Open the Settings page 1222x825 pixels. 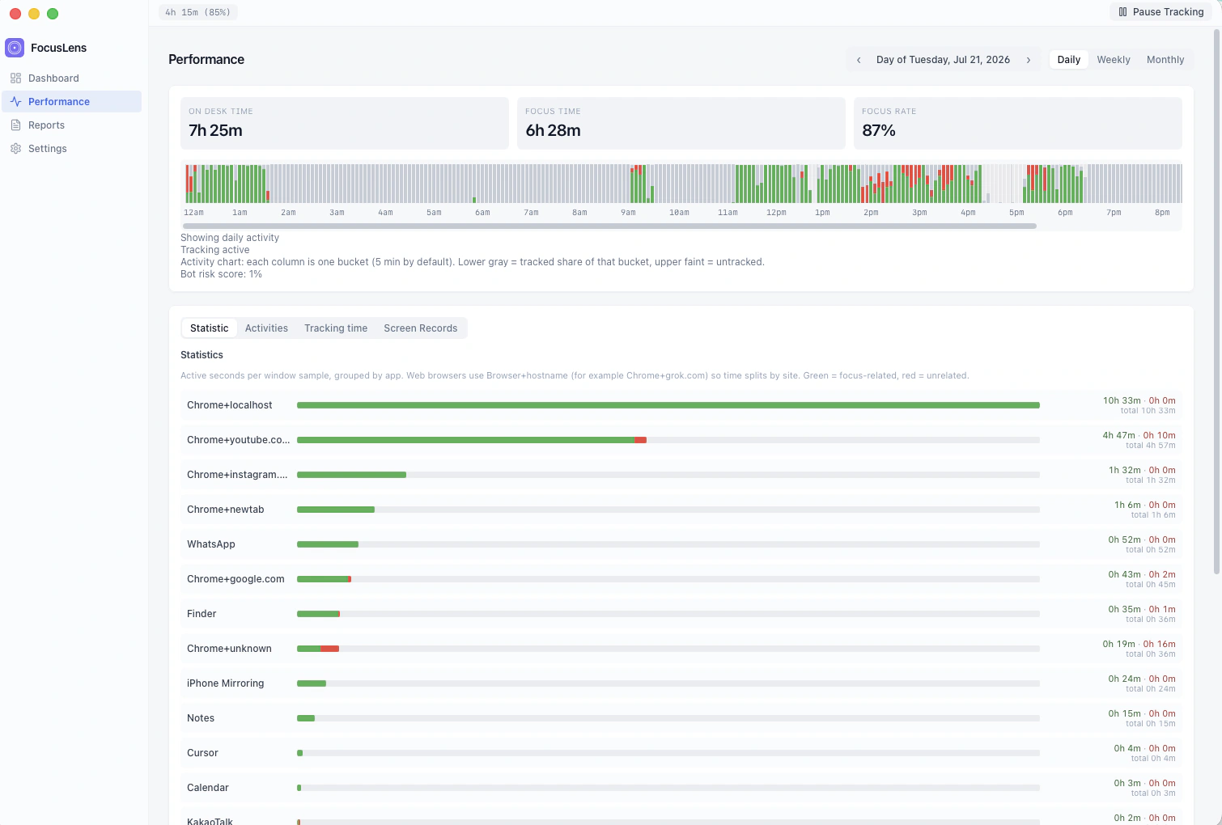71,149
